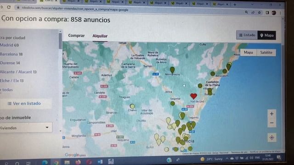
Task: Zoom out the map with minus
Action: tap(271, 123)
